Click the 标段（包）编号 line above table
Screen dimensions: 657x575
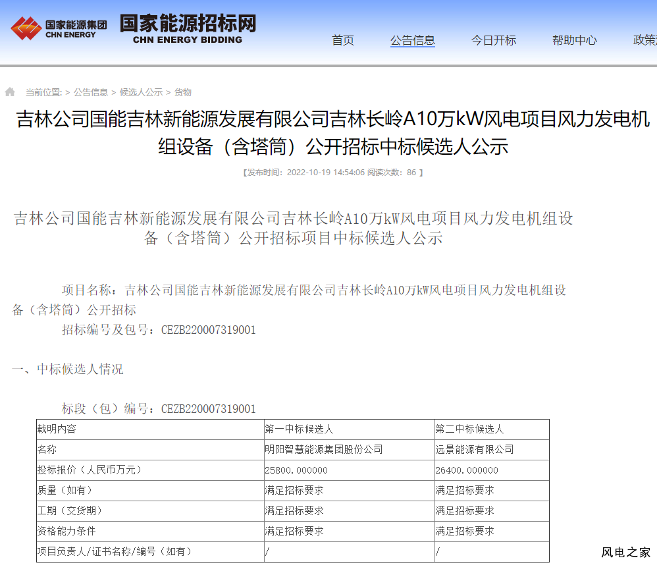[x=159, y=408]
